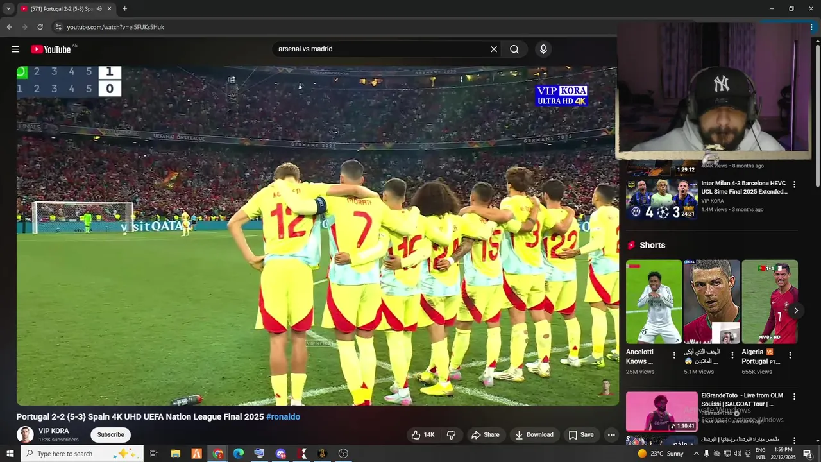
Task: Clear the search query with the X
Action: [x=494, y=49]
